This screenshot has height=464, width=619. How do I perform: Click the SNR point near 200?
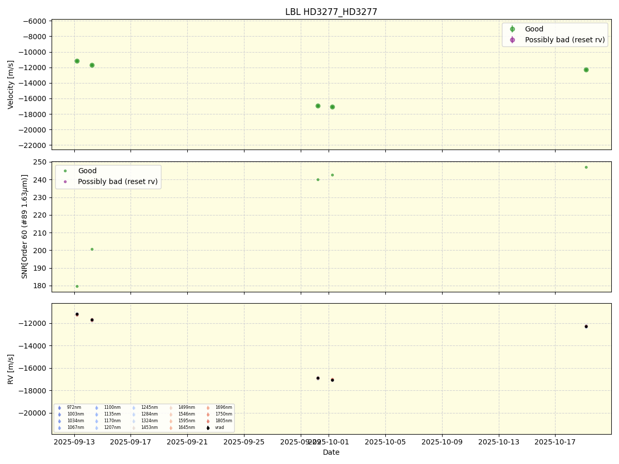pyautogui.click(x=92, y=249)
